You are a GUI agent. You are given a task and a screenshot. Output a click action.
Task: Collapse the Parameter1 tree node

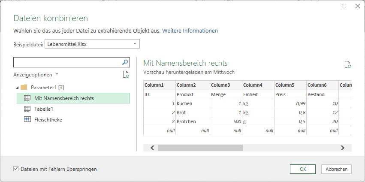(x=17, y=88)
